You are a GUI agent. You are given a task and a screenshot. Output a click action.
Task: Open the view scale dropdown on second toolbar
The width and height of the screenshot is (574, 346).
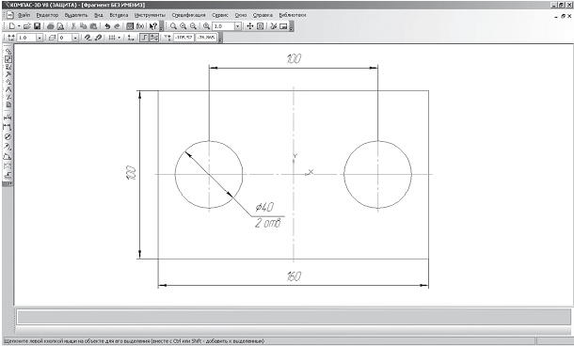40,38
